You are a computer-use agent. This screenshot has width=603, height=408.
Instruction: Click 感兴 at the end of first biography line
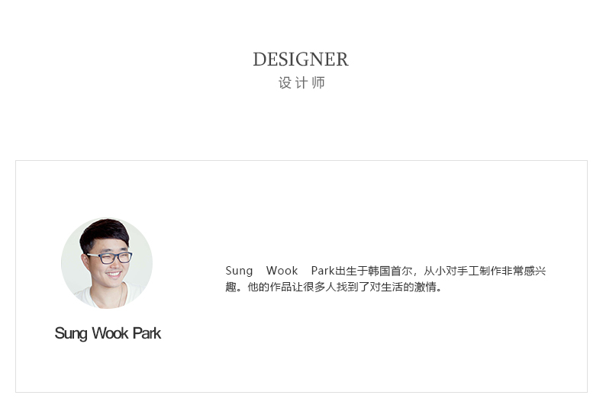pyautogui.click(x=535, y=271)
